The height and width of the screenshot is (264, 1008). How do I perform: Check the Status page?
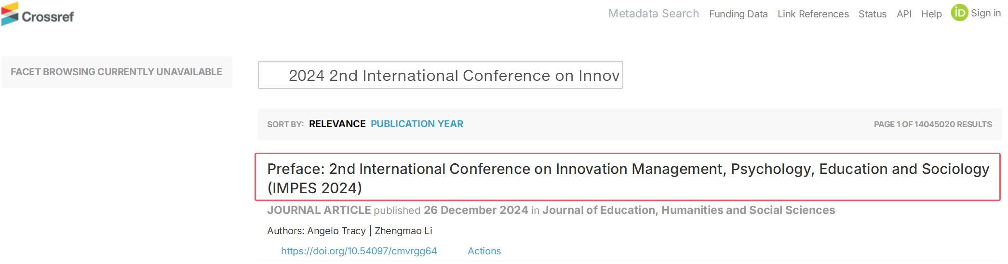(x=872, y=14)
